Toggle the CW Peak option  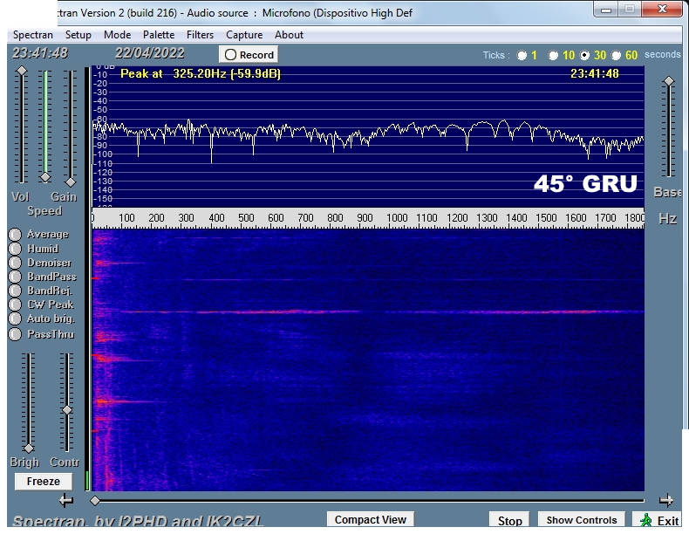coord(15,305)
